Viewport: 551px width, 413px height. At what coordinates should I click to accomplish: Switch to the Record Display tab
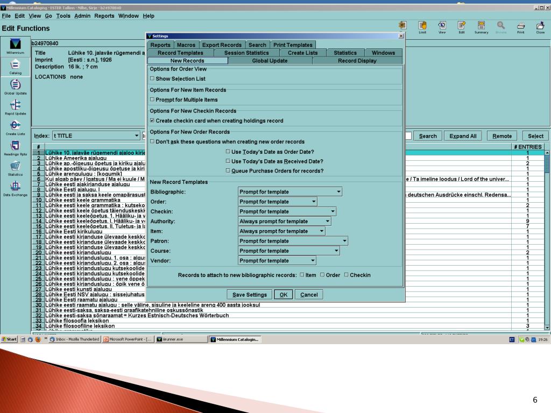pos(357,61)
